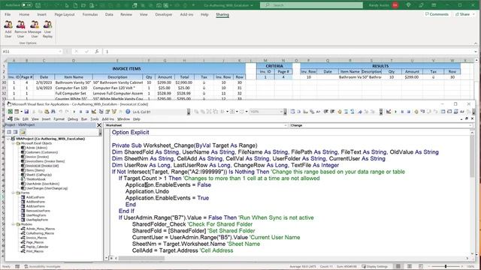Viewport: 481px width, 270px height.
Task: Open the File tab in Excel ribbon
Action: (x=8, y=14)
